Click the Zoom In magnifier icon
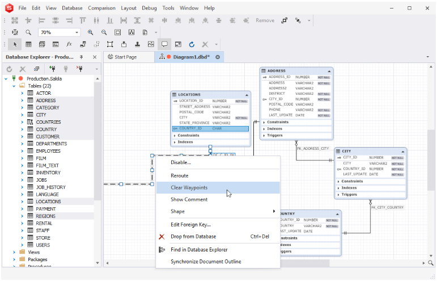 pyautogui.click(x=90, y=32)
